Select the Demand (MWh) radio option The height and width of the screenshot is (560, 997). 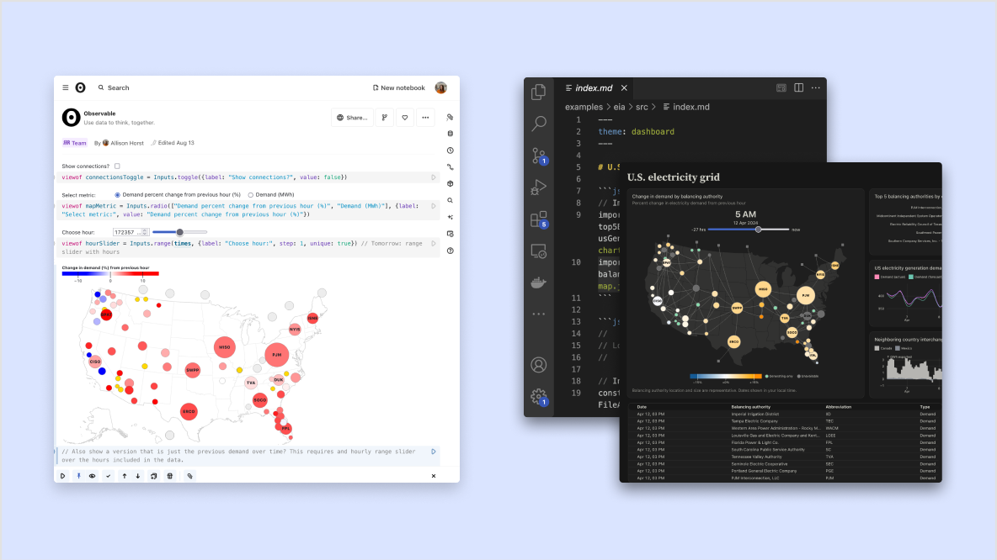pos(251,194)
